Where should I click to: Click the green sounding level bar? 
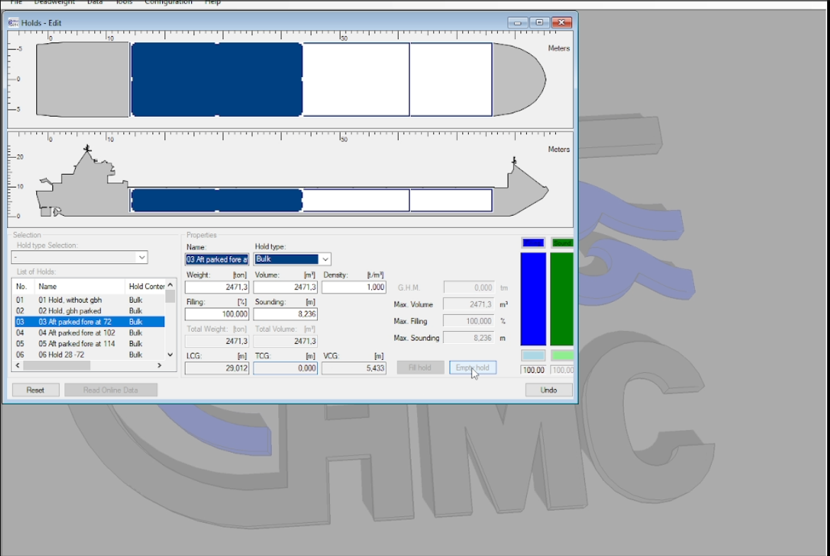pos(562,299)
